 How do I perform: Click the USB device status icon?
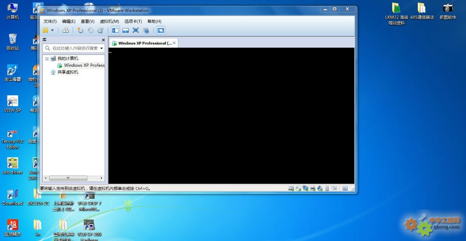pyautogui.click(x=327, y=188)
